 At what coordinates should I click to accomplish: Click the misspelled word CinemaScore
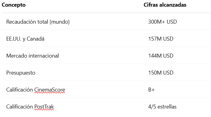tap(50, 90)
